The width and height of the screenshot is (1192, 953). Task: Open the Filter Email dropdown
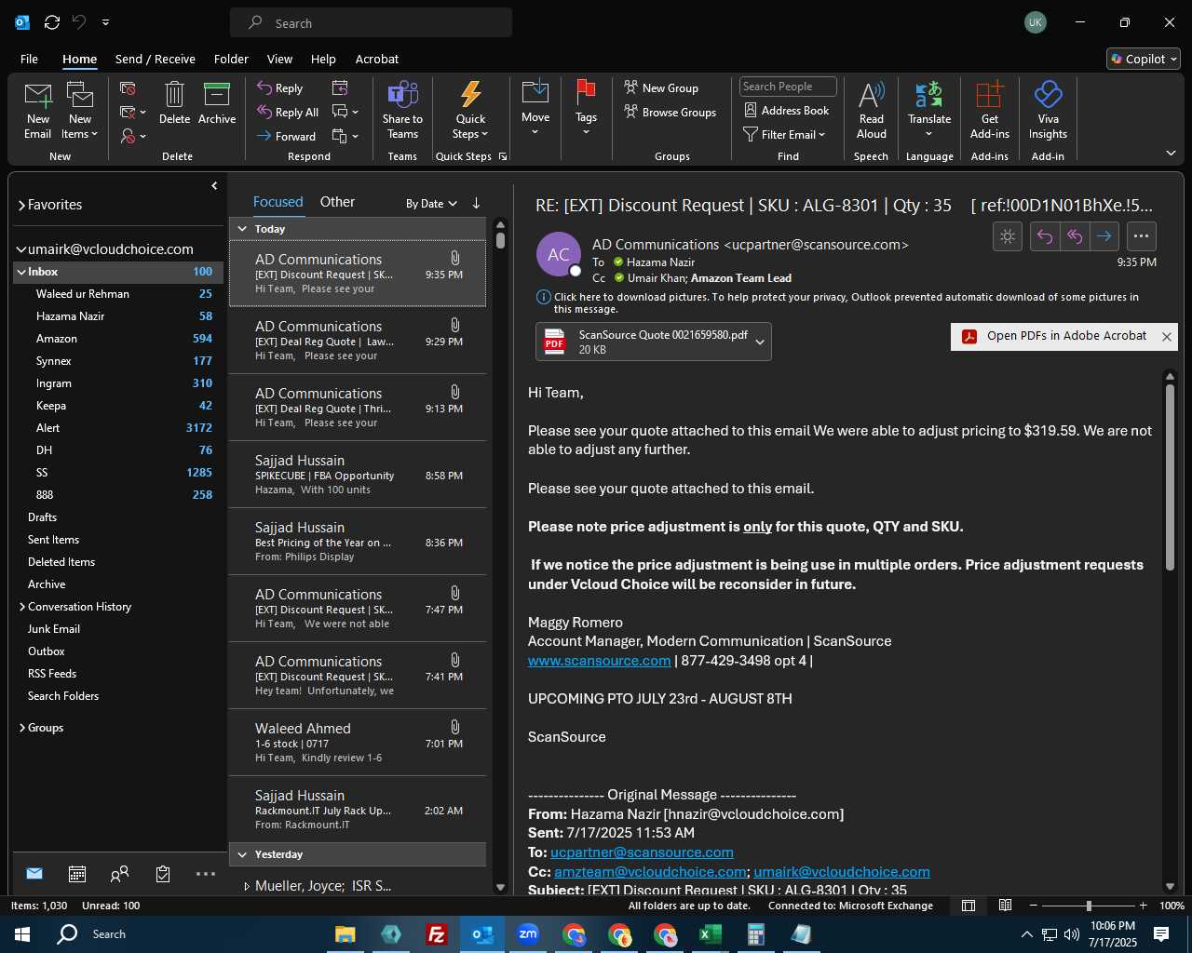click(x=784, y=134)
